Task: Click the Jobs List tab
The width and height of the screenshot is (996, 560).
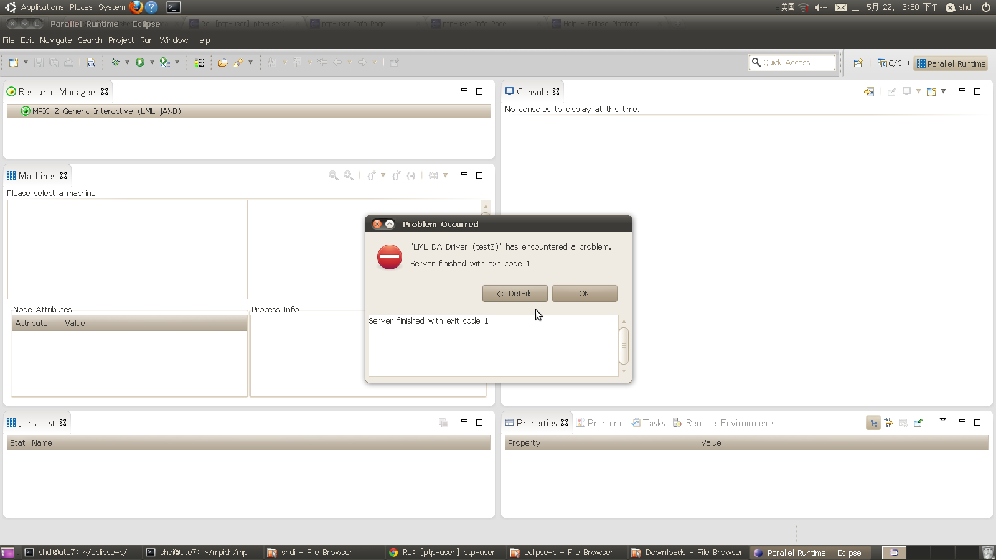Action: (x=37, y=423)
